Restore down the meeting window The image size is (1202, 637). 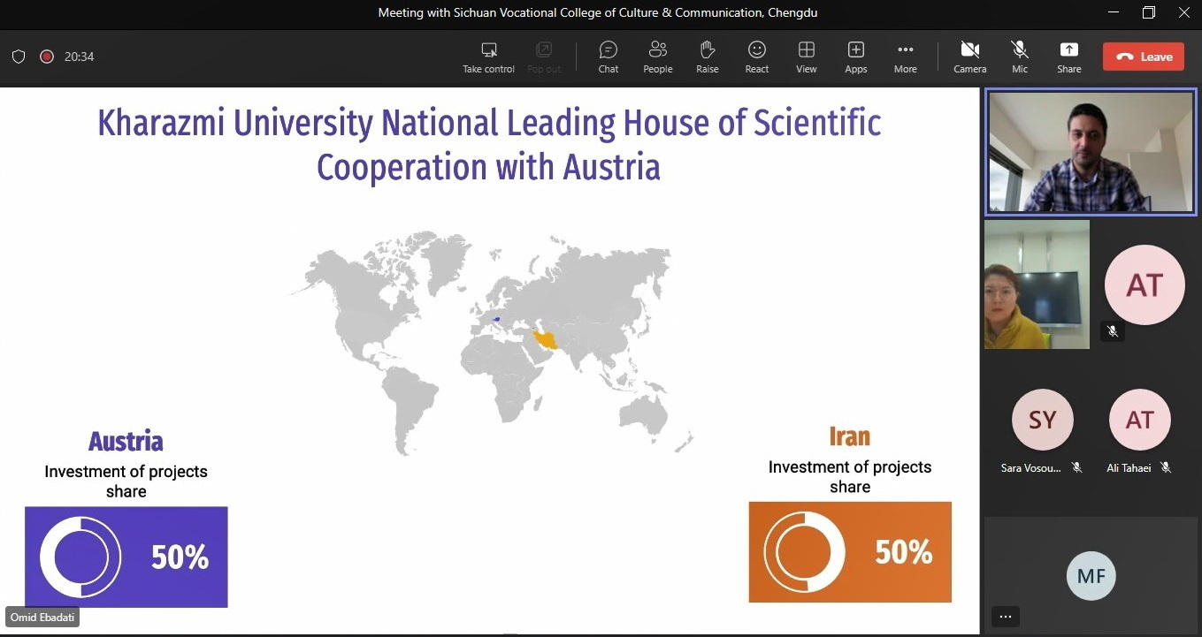click(1148, 12)
